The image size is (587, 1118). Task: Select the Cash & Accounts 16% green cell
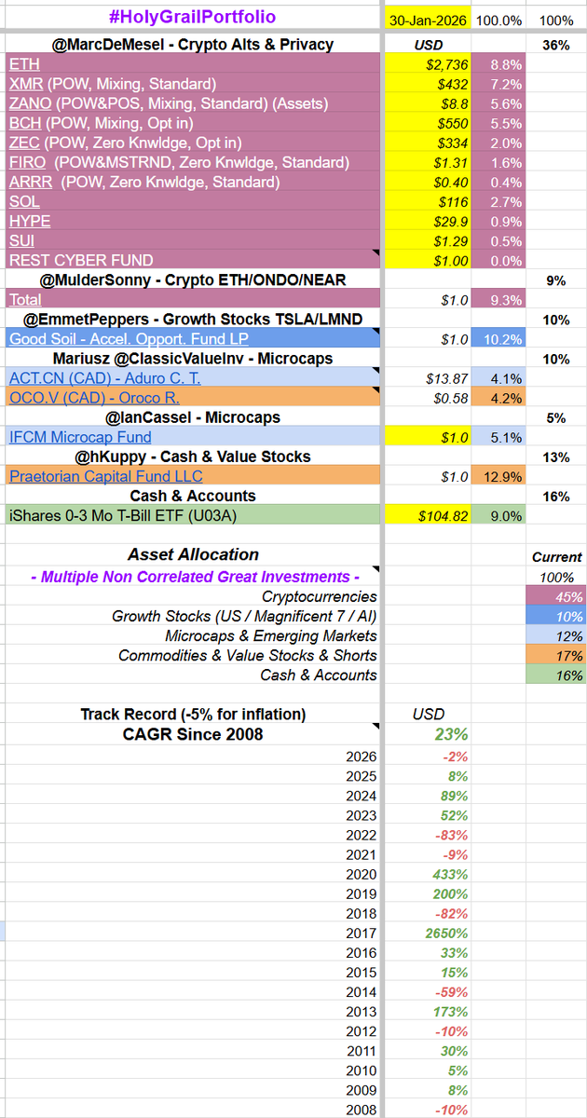[x=557, y=675]
